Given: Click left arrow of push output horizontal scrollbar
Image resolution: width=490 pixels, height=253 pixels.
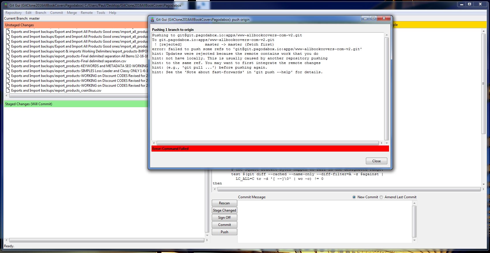Looking at the screenshot, I should coord(154,143).
